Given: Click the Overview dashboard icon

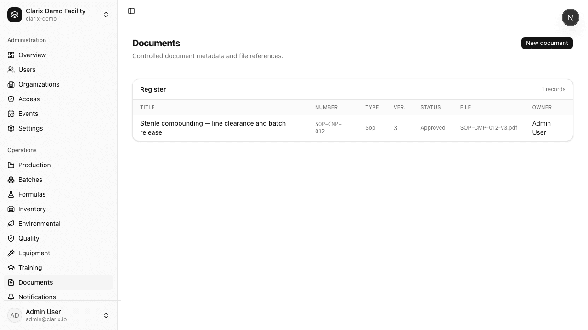Looking at the screenshot, I should (x=11, y=55).
